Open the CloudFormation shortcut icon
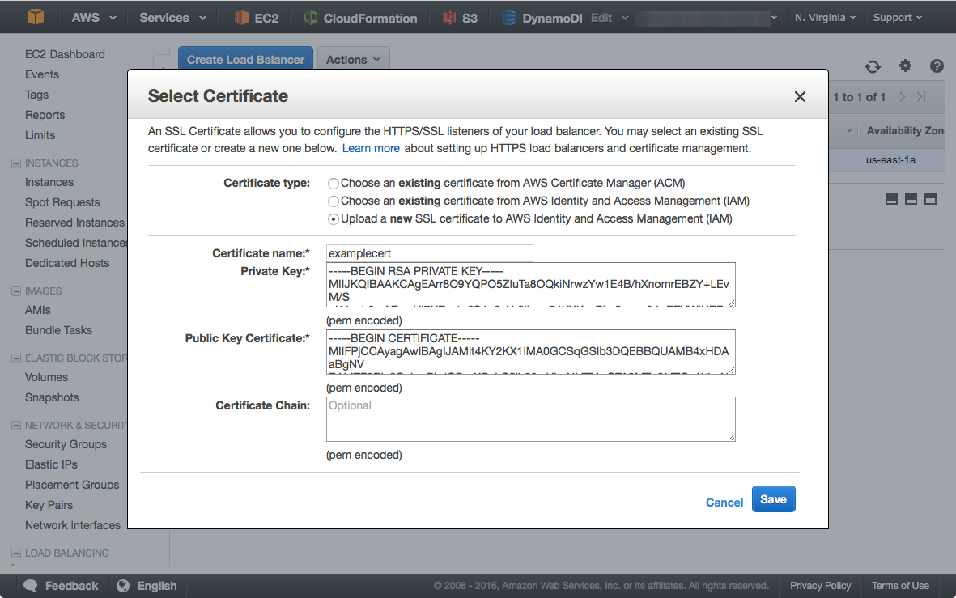This screenshot has height=598, width=956. pos(310,18)
